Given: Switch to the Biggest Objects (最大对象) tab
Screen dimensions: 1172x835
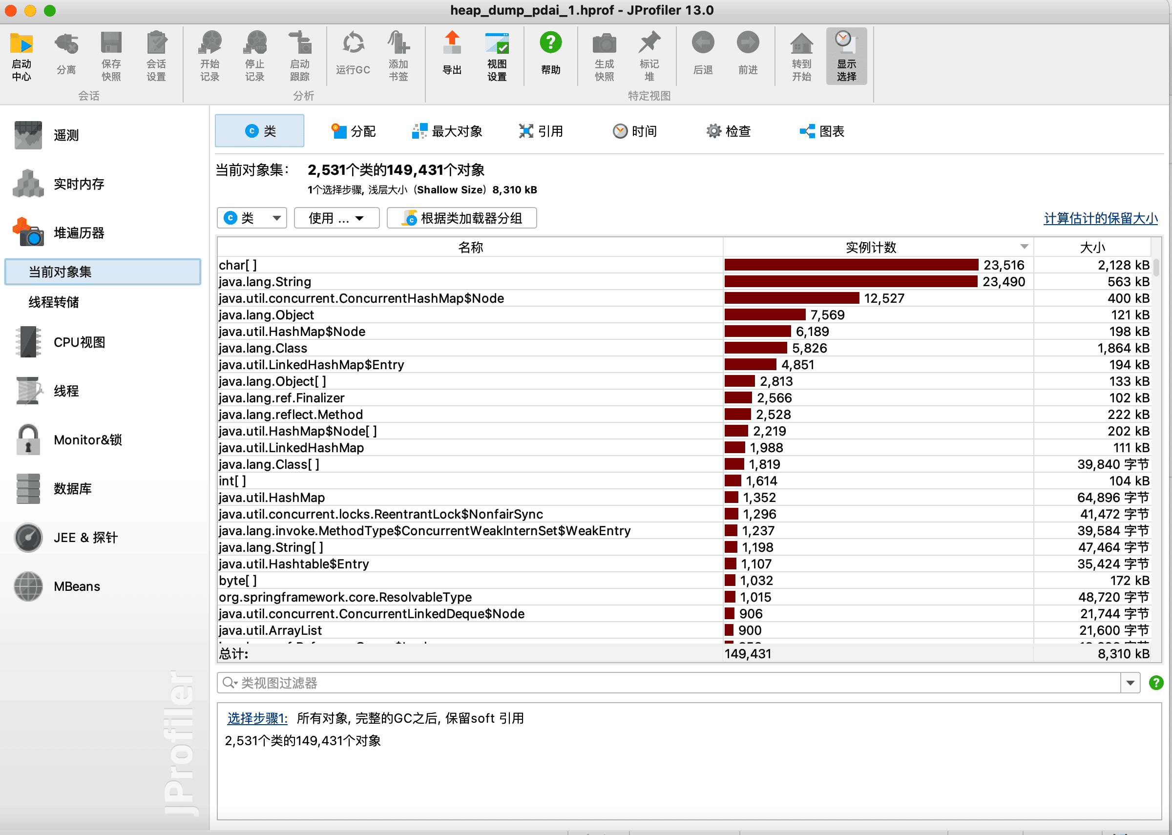Looking at the screenshot, I should tap(447, 132).
